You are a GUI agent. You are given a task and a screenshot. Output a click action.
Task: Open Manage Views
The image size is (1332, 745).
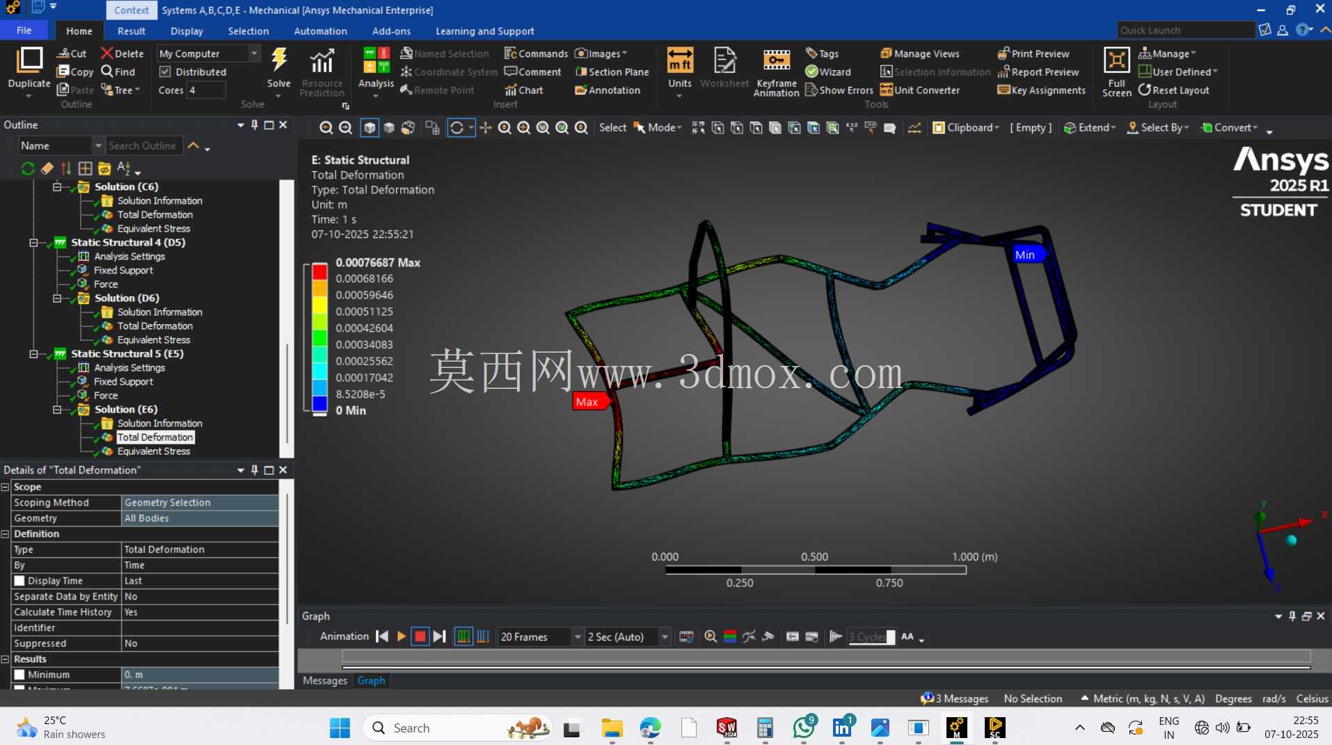[x=920, y=54]
